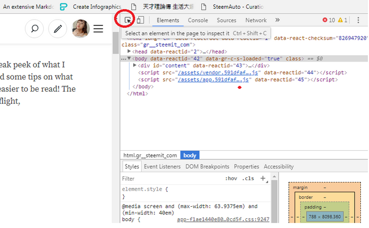The image size is (369, 228).
Task: Select html.gr__steemit_com breadcrumb
Action: [150, 155]
